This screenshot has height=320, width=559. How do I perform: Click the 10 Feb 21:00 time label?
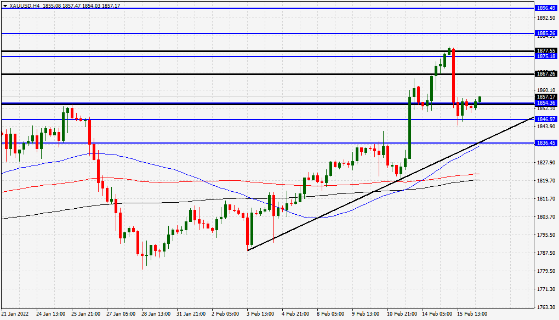[x=402, y=314]
